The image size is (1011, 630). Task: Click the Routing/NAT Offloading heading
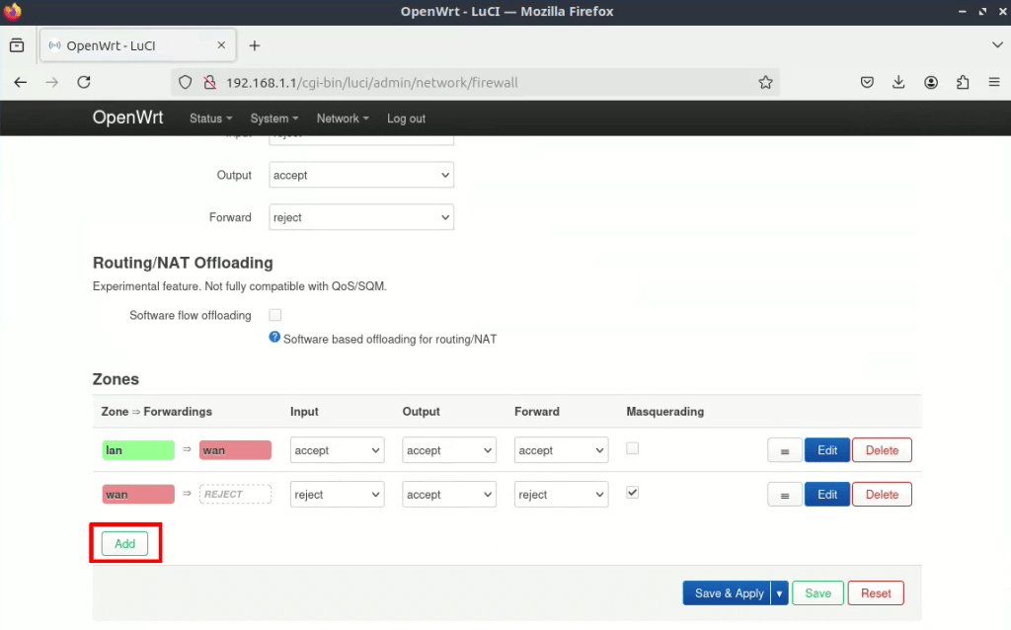pos(183,263)
